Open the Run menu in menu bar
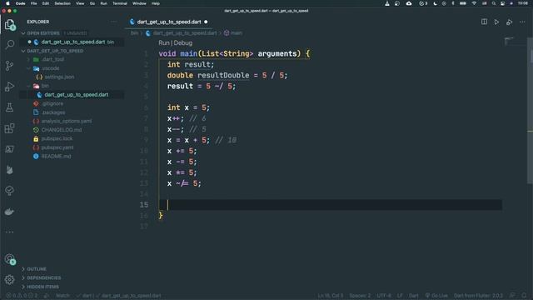 pyautogui.click(x=103, y=3)
